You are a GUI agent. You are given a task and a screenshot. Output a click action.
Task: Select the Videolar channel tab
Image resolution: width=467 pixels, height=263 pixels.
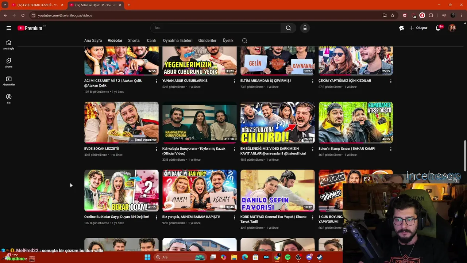click(x=115, y=41)
